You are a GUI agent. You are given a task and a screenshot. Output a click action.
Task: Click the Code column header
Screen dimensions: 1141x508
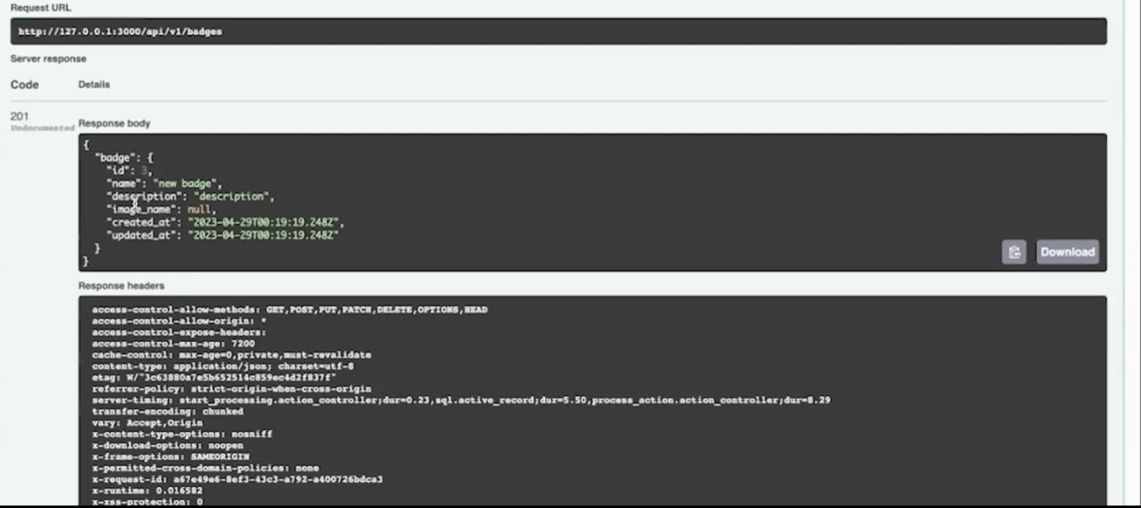coord(25,85)
